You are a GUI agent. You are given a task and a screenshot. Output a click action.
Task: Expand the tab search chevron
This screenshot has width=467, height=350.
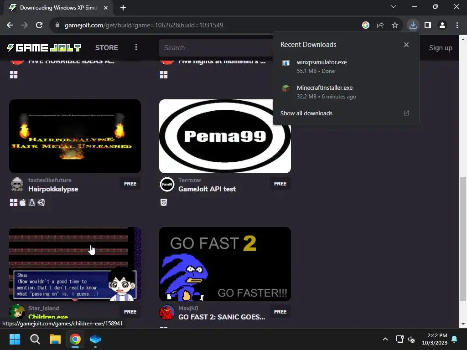coord(394,6)
